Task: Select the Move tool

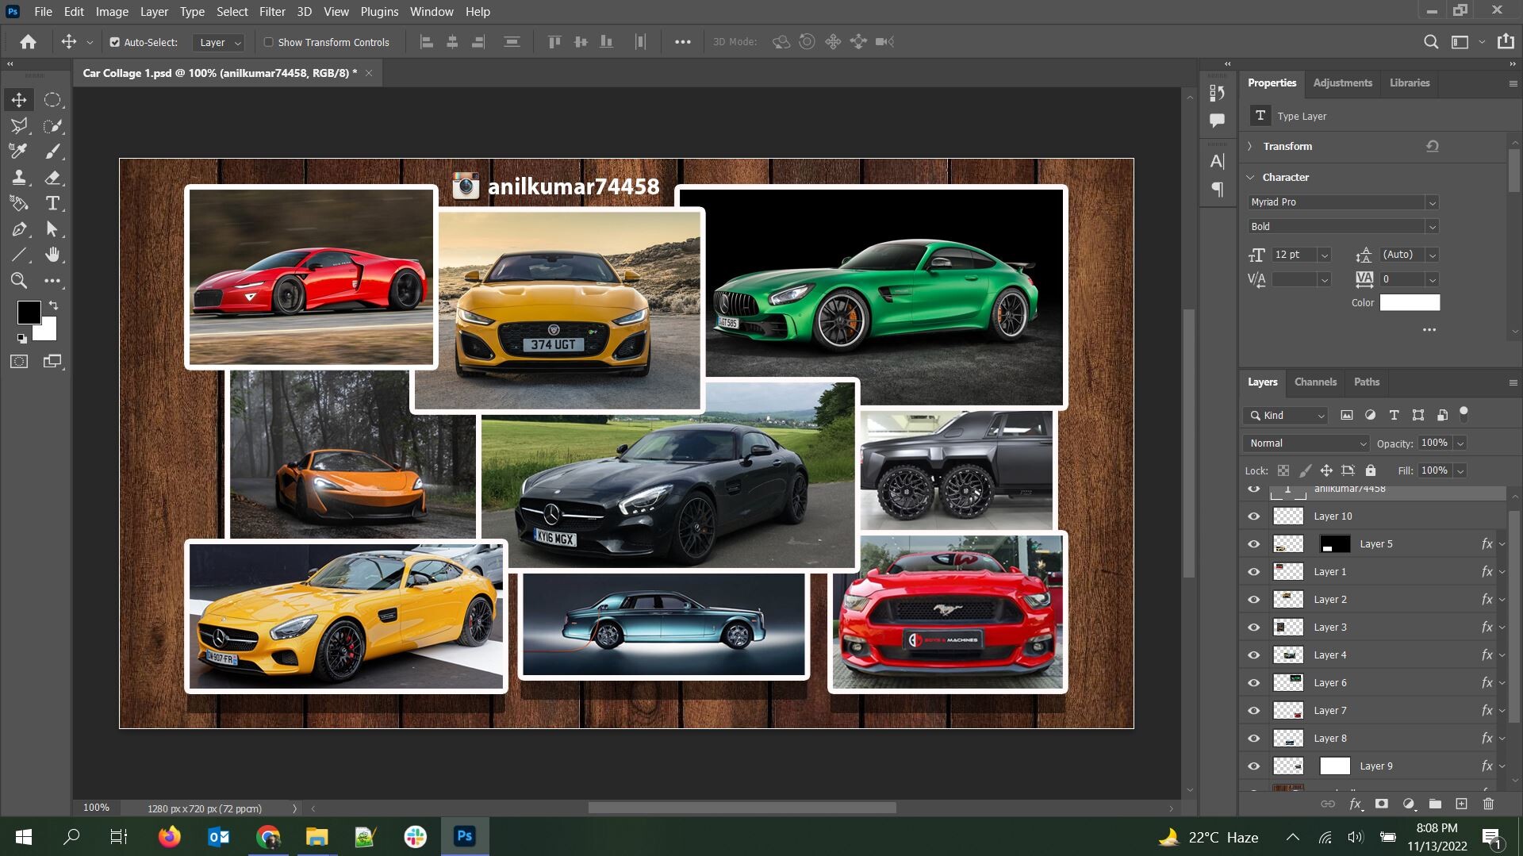Action: point(19,100)
